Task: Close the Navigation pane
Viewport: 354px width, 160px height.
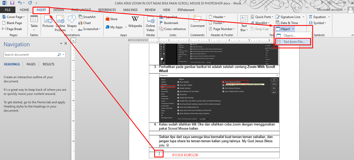Action: [66, 43]
